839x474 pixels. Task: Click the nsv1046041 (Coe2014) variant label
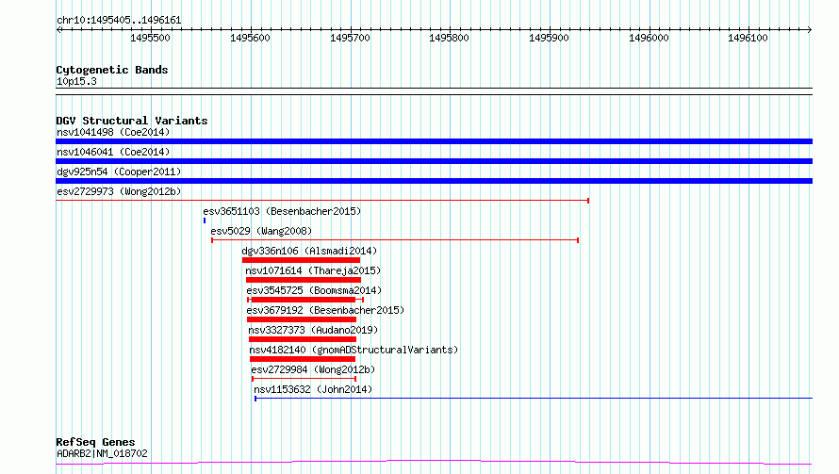113,152
